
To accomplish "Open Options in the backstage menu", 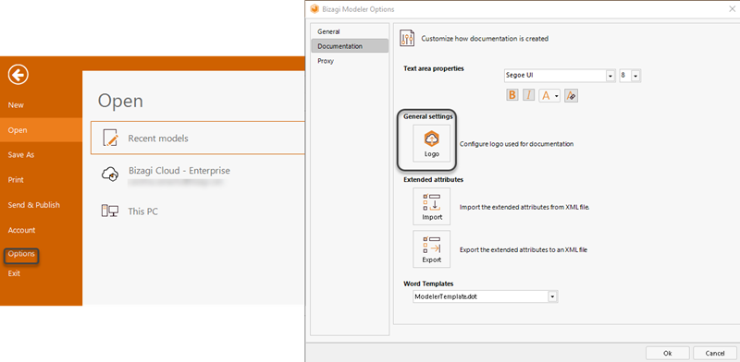I will [21, 254].
